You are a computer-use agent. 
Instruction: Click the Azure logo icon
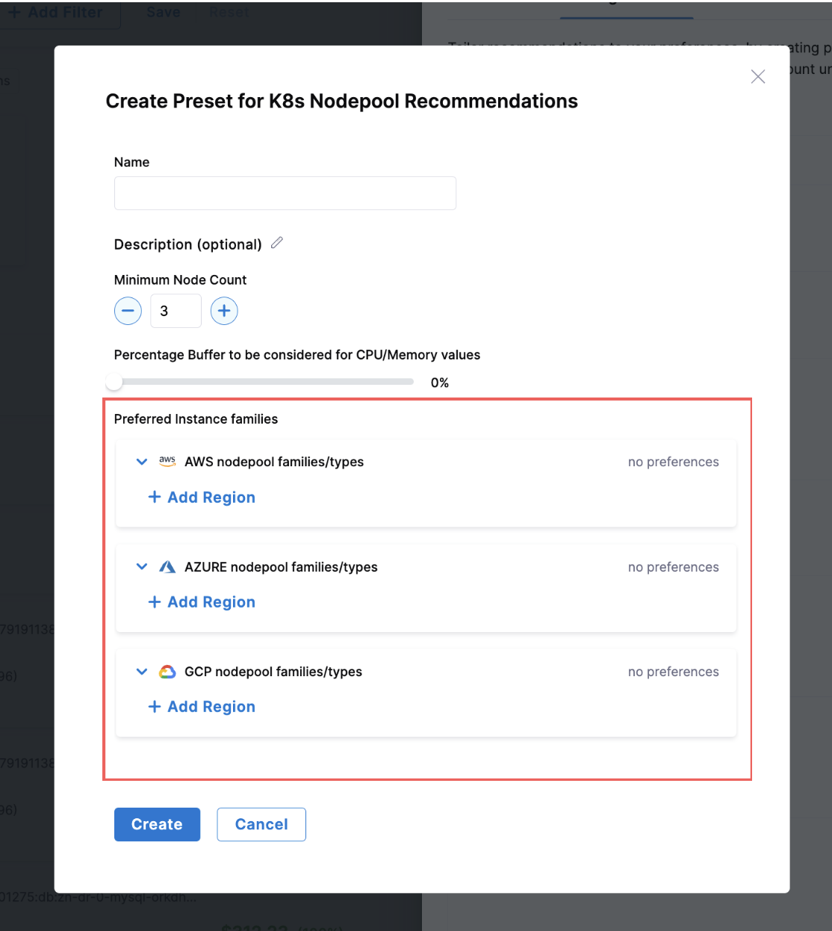167,567
